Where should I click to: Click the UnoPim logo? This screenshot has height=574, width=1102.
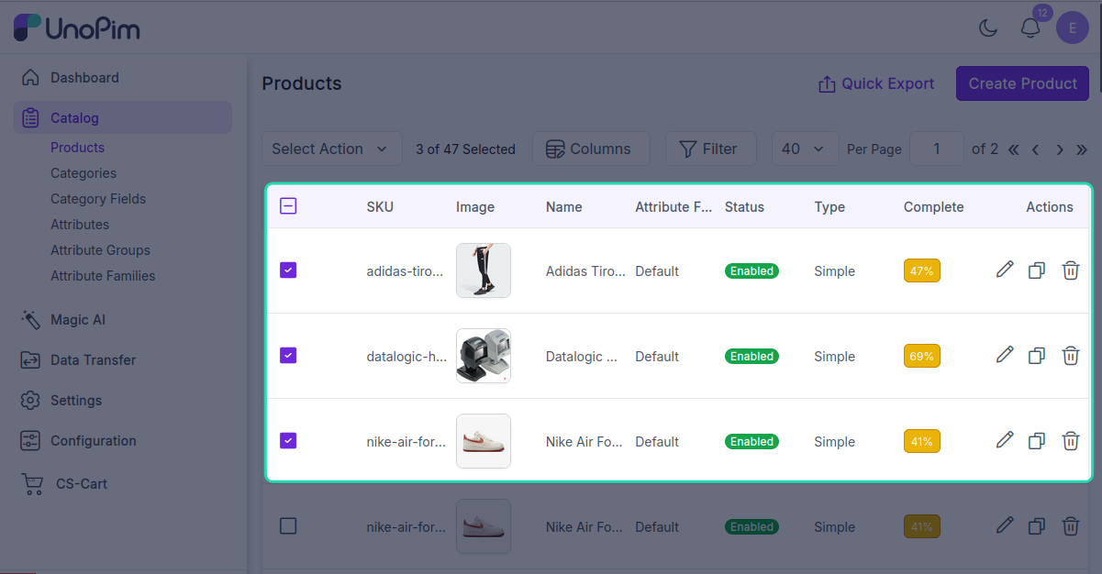click(77, 28)
